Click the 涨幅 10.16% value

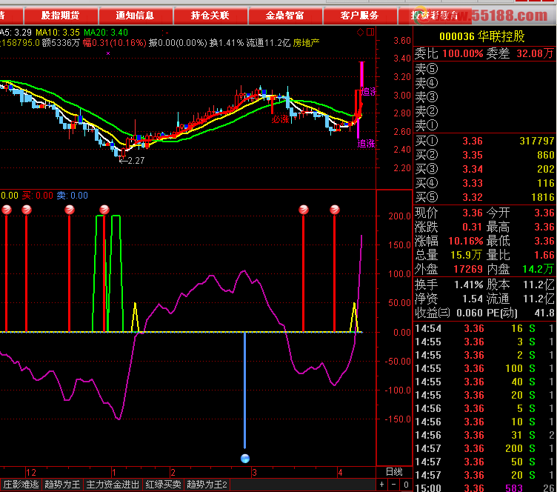pyautogui.click(x=465, y=242)
